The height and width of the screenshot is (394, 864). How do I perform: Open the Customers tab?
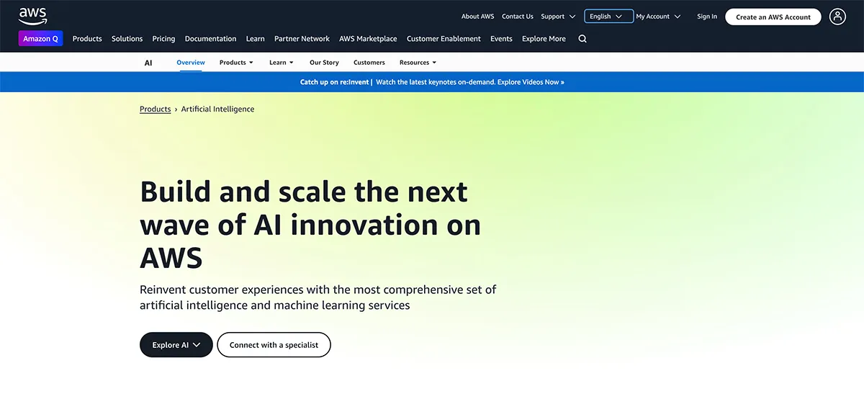tap(369, 63)
